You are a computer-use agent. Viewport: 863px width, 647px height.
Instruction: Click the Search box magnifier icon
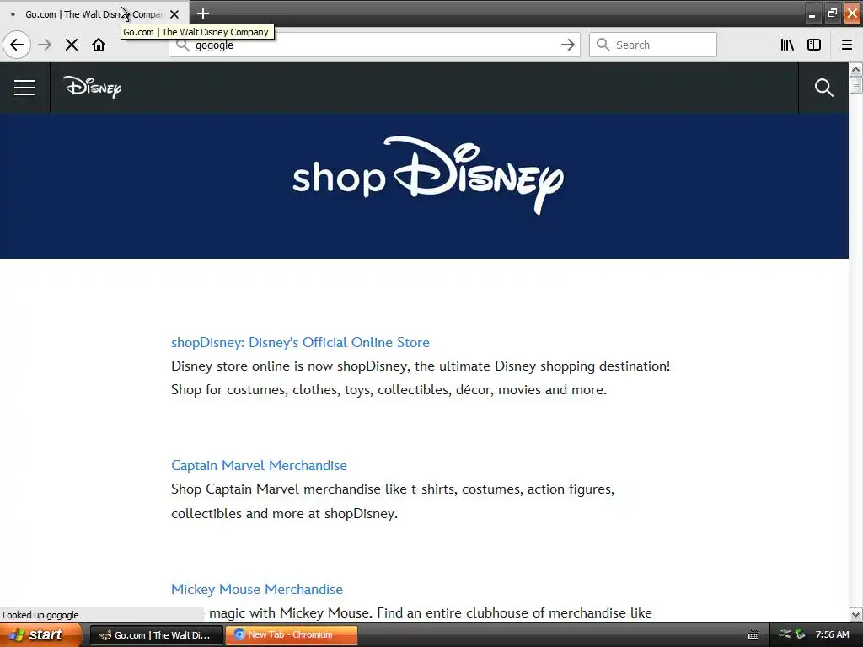click(x=603, y=45)
